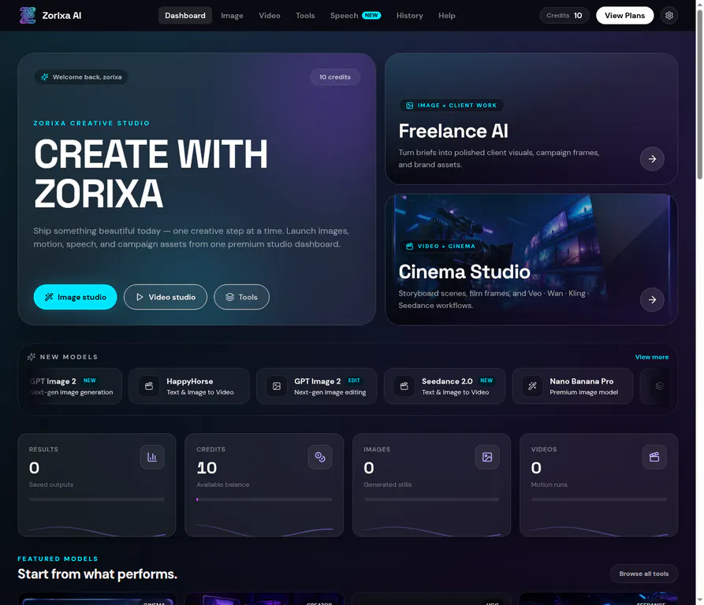Click the Welcome back, zorixa badge
The image size is (704, 605).
pos(81,77)
